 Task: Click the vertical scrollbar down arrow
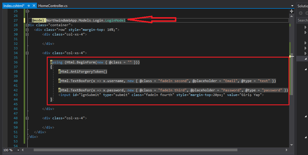pyautogui.click(x=292, y=145)
